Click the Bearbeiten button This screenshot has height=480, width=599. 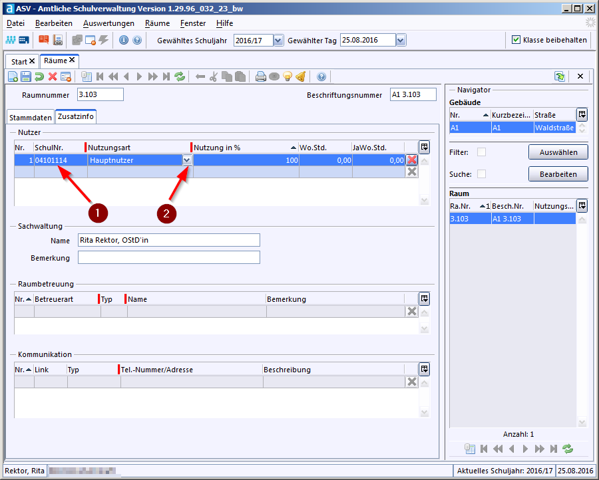point(558,174)
